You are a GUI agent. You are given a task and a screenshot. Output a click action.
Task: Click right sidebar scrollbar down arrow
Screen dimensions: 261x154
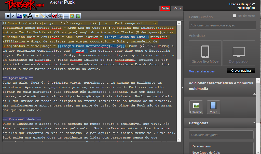click(258, 152)
